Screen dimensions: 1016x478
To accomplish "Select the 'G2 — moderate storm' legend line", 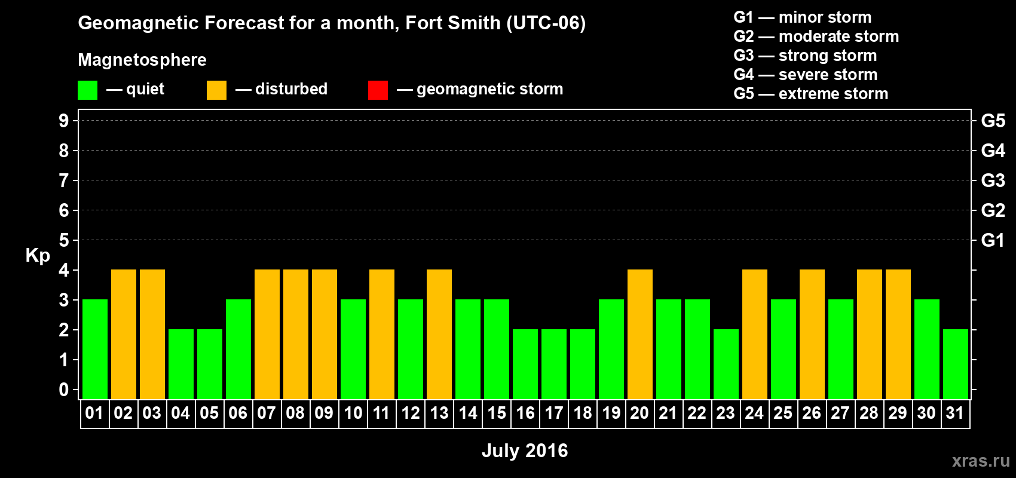I will (x=816, y=36).
